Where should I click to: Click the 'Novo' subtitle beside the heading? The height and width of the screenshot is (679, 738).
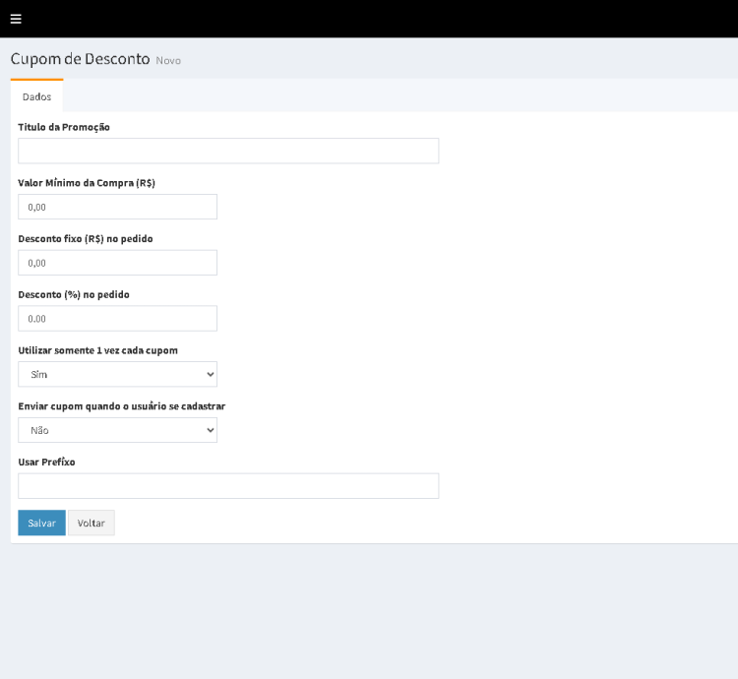point(168,61)
